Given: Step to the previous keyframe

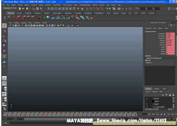Looking at the screenshot, I should [x=157, y=114].
